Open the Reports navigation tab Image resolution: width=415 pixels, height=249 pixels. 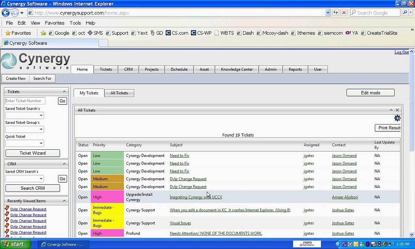click(295, 69)
